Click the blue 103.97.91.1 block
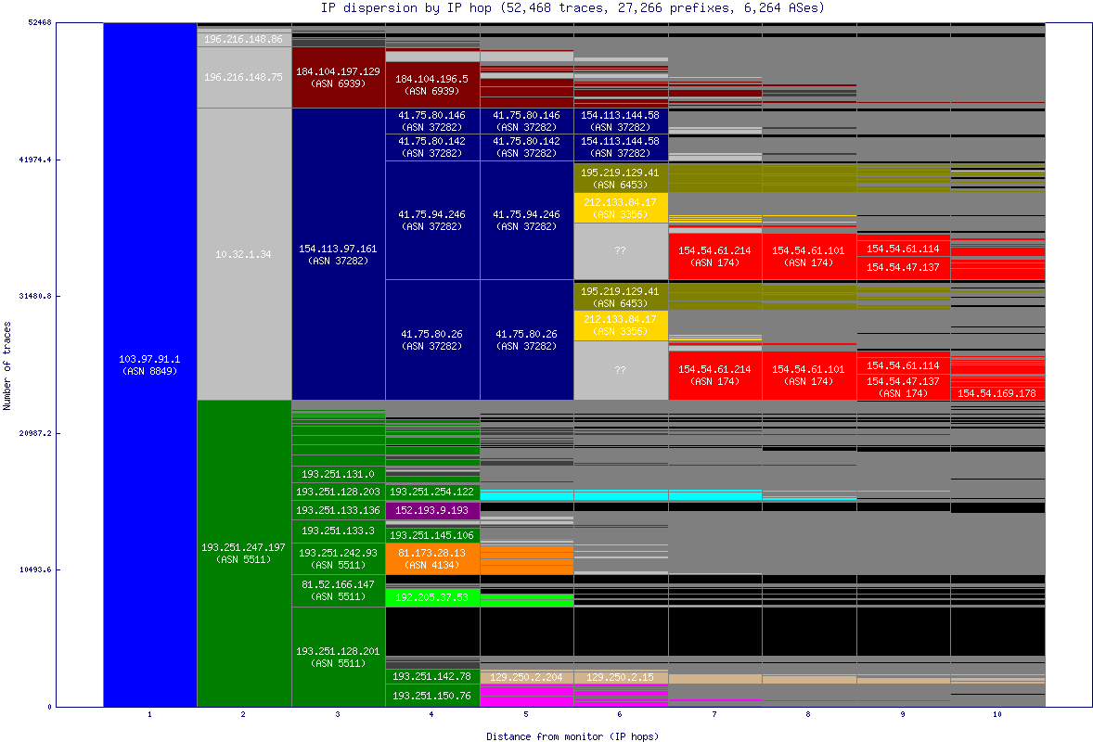 pyautogui.click(x=149, y=365)
